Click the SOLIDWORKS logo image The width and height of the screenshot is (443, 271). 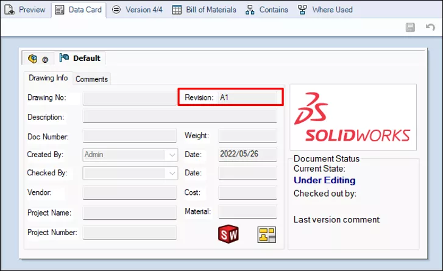(x=353, y=117)
